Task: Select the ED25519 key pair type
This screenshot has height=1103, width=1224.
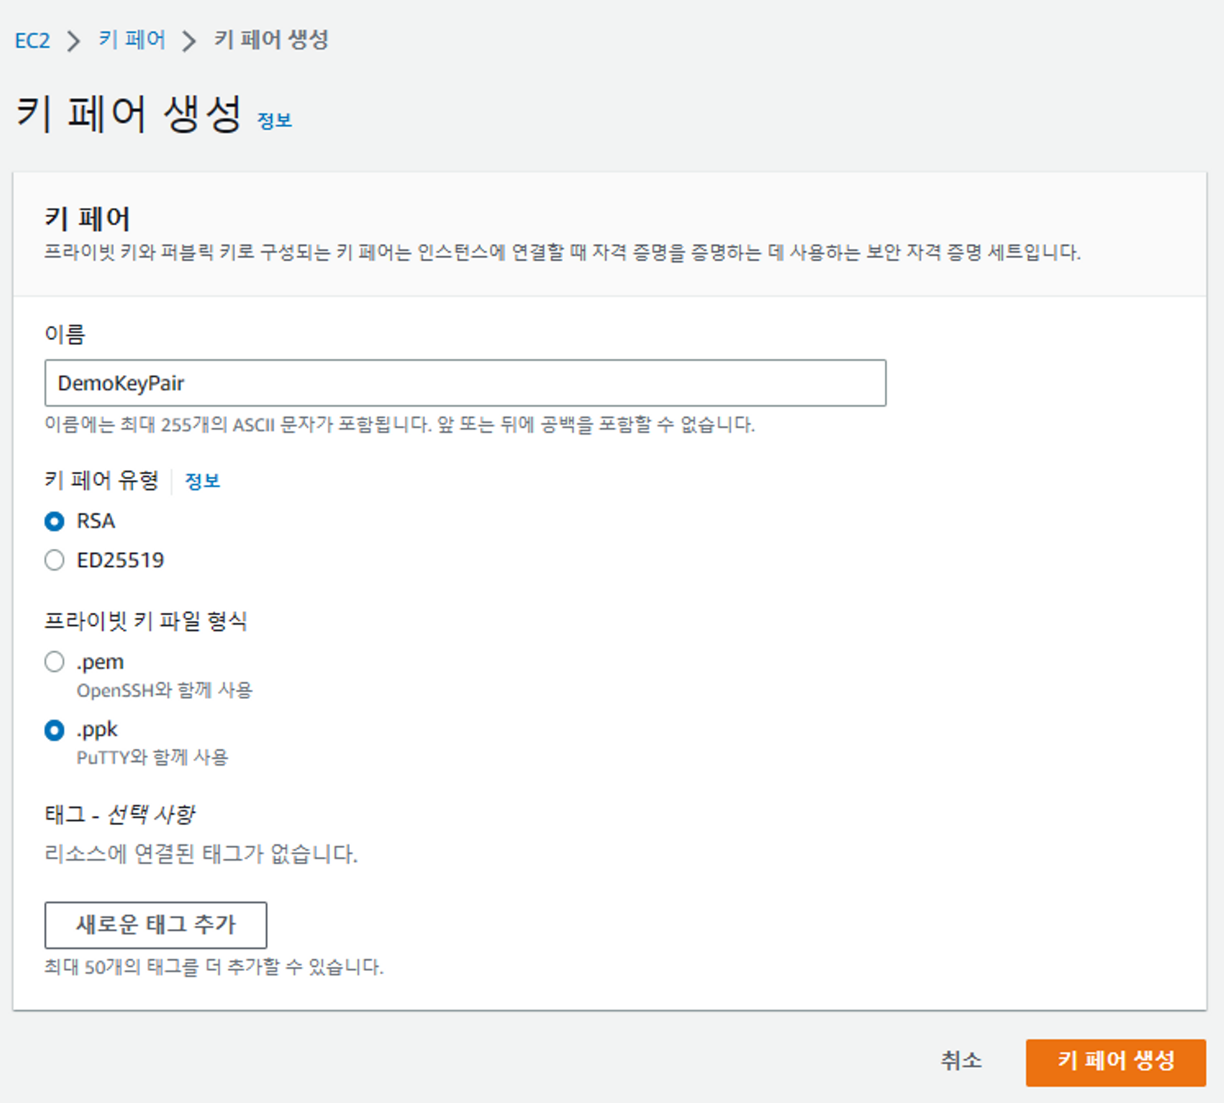Action: pos(55,560)
